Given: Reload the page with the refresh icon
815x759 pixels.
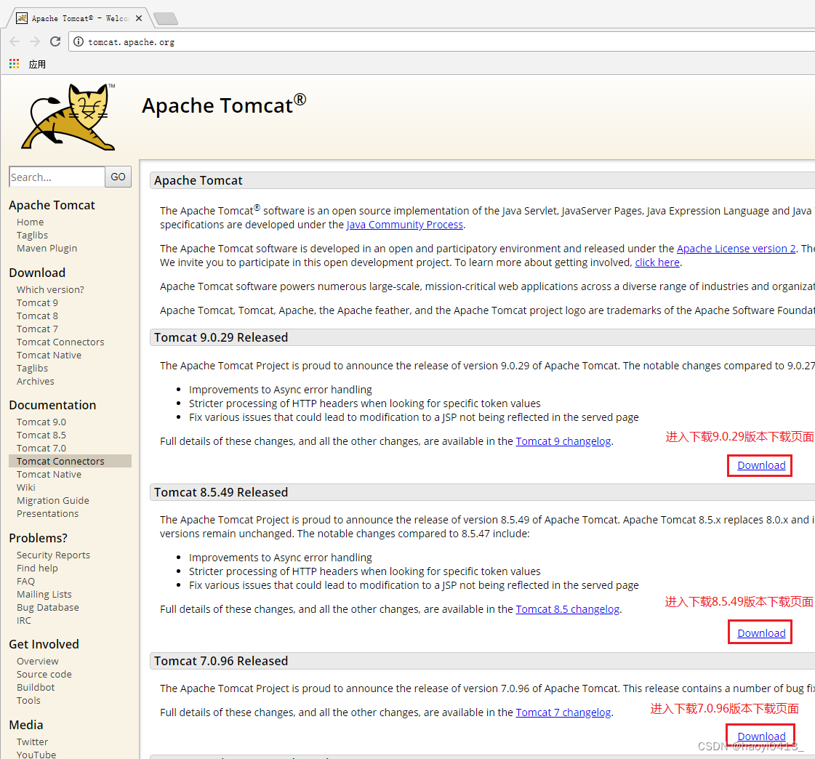Looking at the screenshot, I should coord(55,41).
